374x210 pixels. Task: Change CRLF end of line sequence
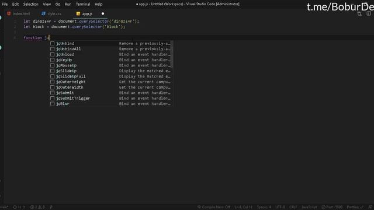[293, 208]
